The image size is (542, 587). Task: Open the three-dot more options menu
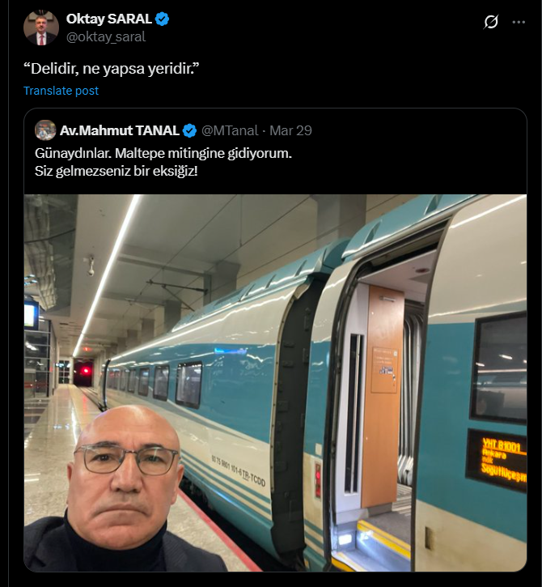click(x=519, y=22)
